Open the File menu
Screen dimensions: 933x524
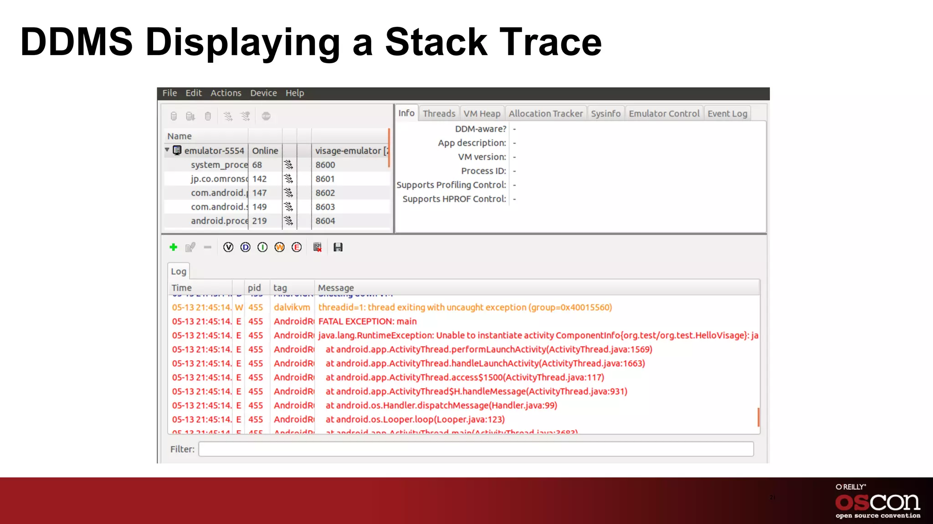pyautogui.click(x=169, y=93)
